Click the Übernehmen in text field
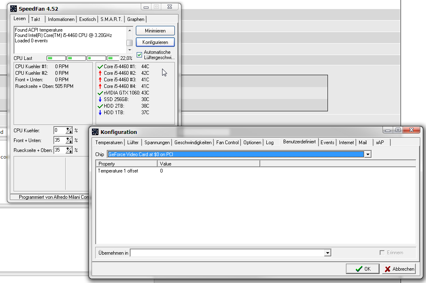The height and width of the screenshot is (283, 426). [x=227, y=253]
